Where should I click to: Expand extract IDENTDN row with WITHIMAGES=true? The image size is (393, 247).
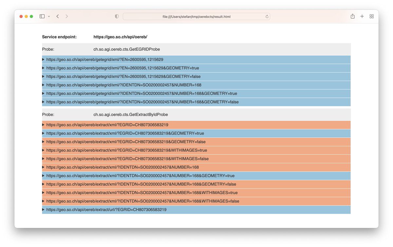pos(196,193)
